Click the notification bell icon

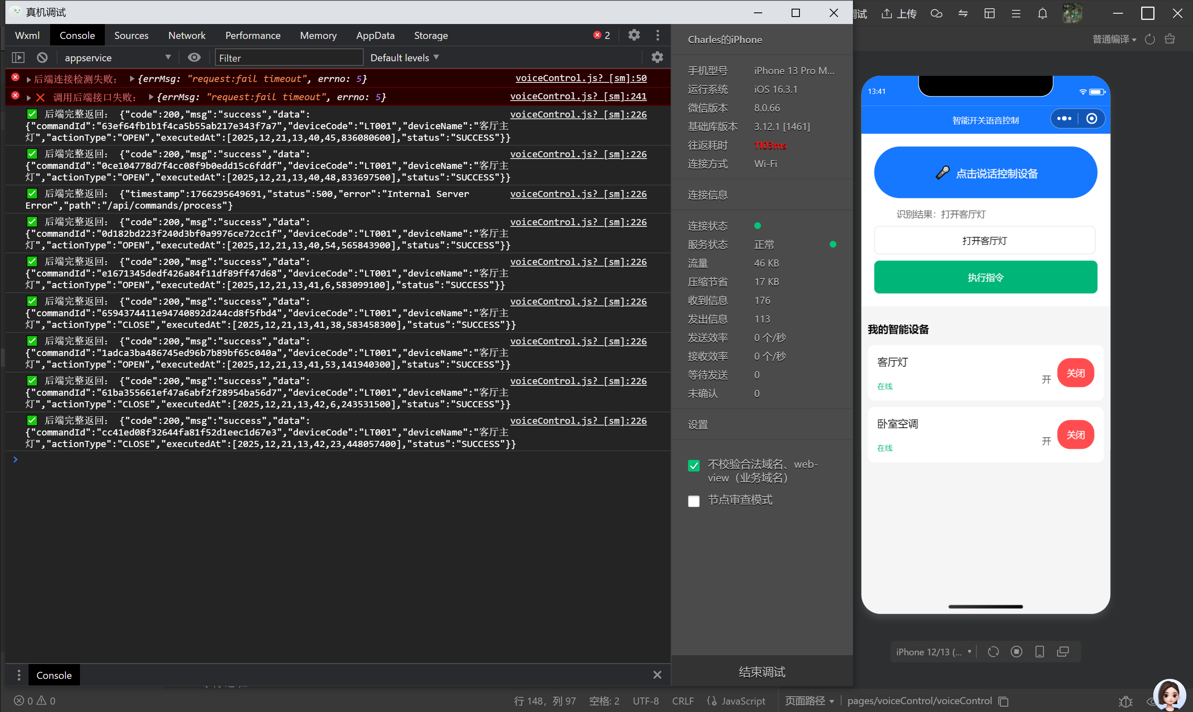pos(1042,13)
